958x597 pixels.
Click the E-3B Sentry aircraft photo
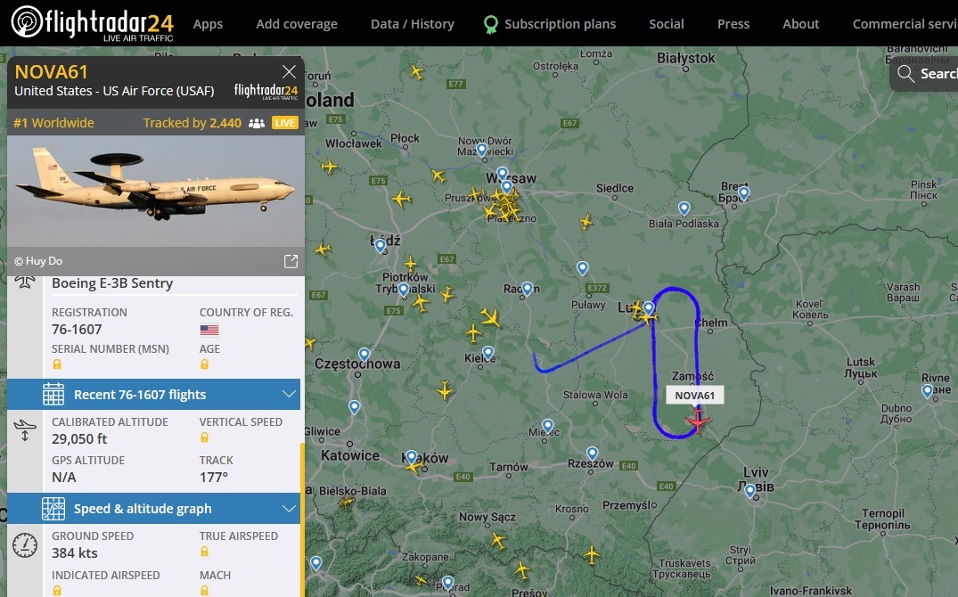[156, 192]
